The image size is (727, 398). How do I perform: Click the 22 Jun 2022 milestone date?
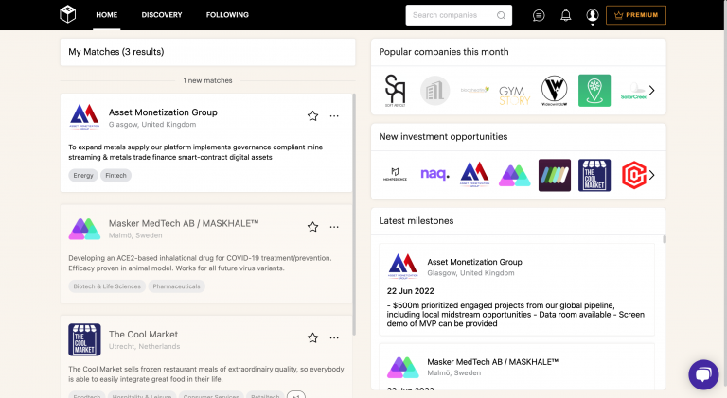click(410, 291)
